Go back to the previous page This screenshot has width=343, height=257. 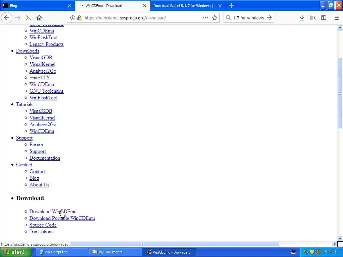click(7, 18)
